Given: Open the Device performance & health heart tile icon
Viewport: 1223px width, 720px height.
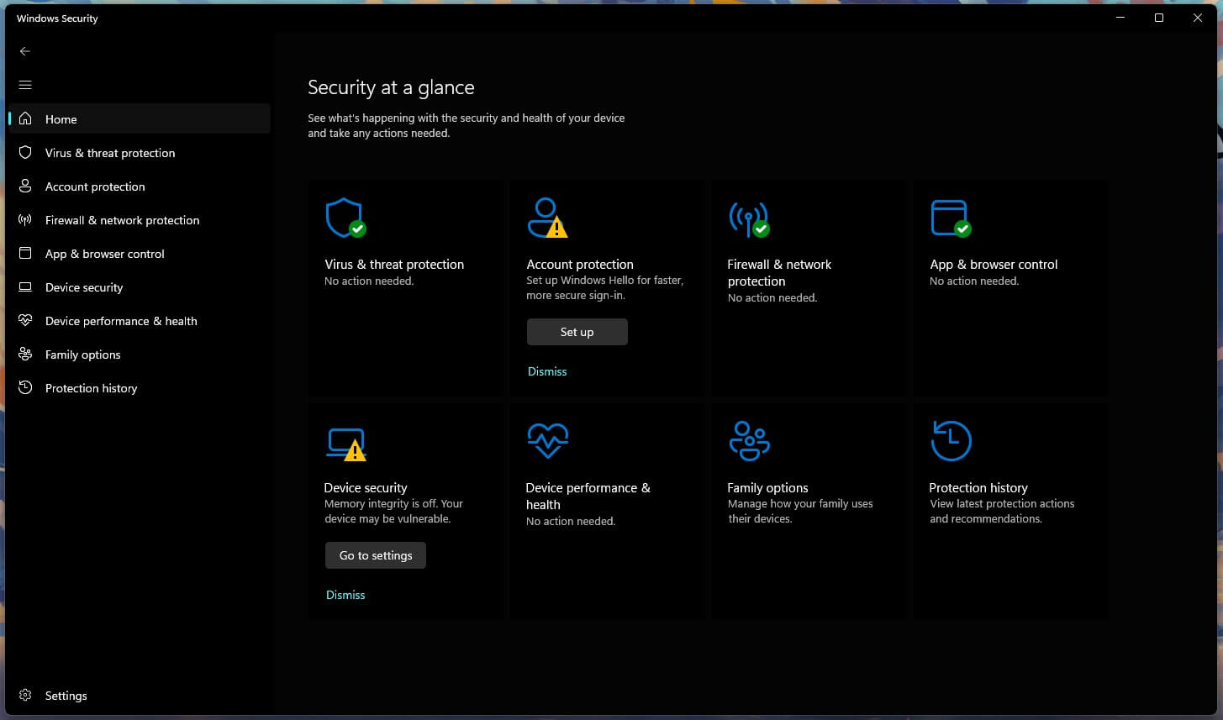Looking at the screenshot, I should [547, 440].
